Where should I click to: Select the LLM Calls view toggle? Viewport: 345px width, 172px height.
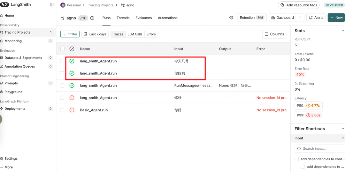(x=135, y=34)
